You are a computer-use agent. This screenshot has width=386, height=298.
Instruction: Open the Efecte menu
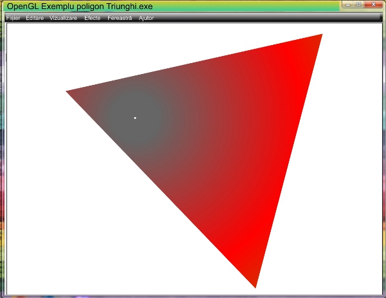92,18
